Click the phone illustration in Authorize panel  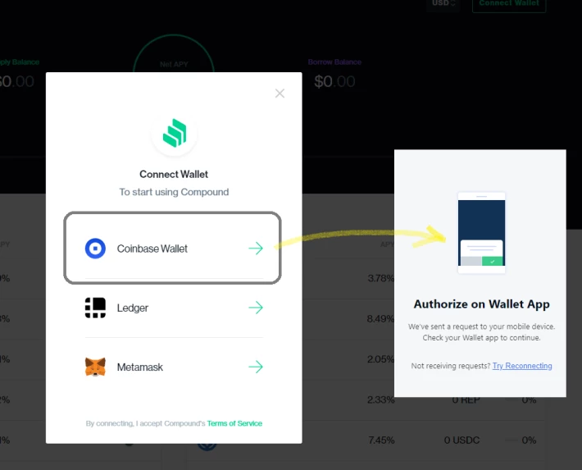[x=481, y=233]
